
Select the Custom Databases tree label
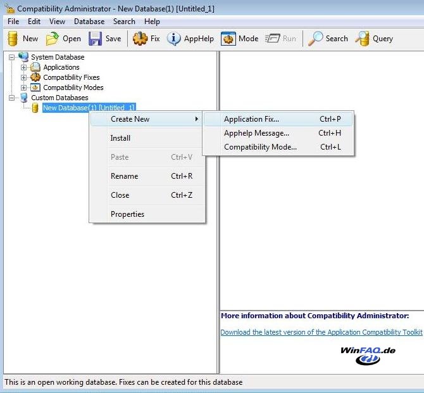point(59,98)
